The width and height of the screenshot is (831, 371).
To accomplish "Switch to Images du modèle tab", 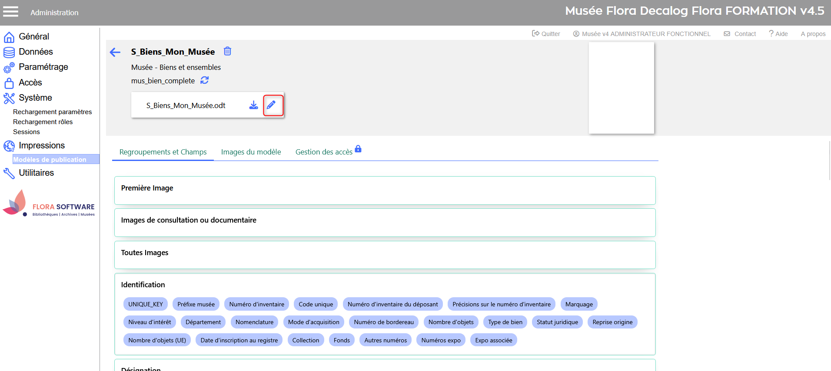I will (x=251, y=152).
